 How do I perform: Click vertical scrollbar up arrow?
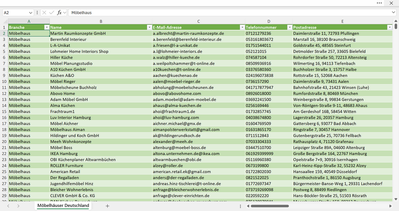[x=396, y=21]
